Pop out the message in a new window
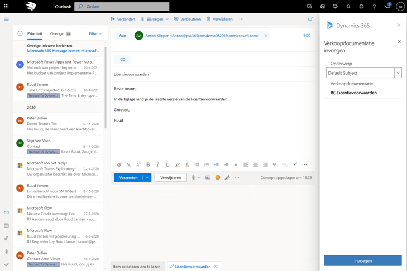Screen dimensions: 407x271 pyautogui.click(x=310, y=19)
